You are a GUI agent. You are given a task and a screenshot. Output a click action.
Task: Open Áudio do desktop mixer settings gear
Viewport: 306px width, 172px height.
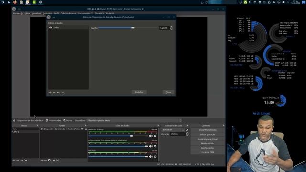point(155,136)
